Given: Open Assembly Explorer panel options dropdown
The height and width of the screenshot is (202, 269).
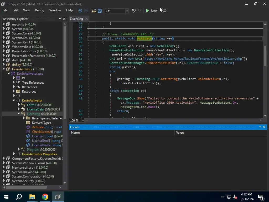Looking at the screenshot, I should [60, 19].
